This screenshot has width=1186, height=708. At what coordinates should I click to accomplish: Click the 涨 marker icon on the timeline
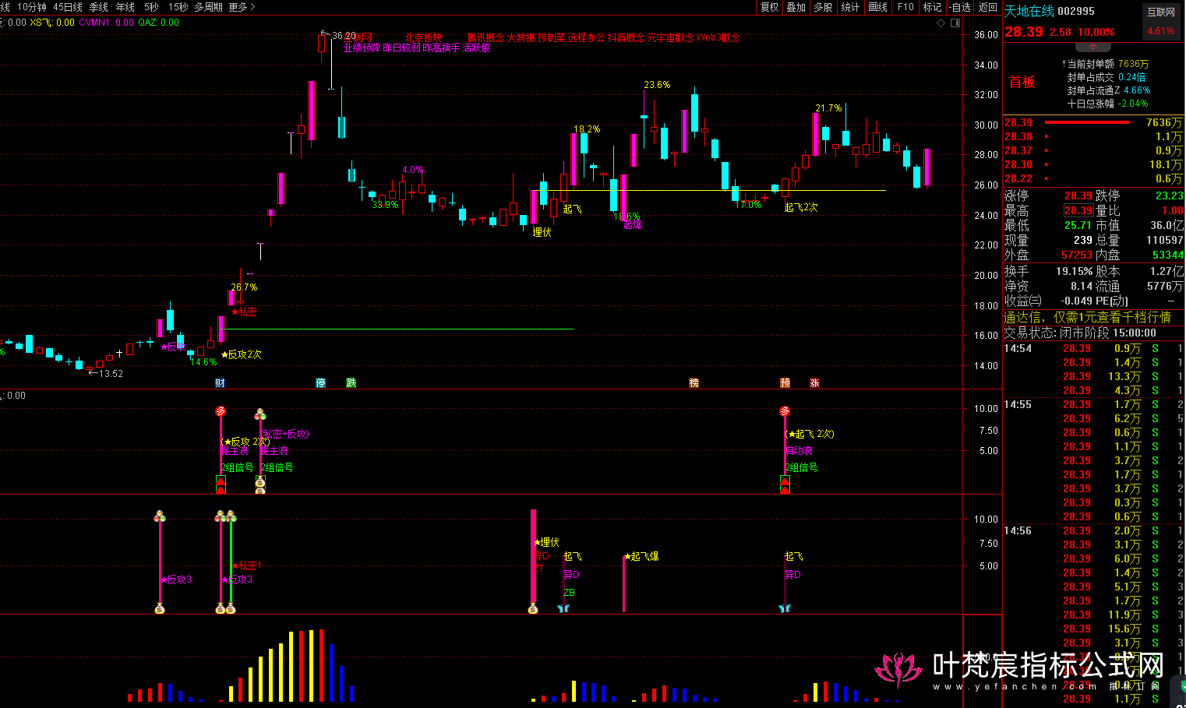click(x=814, y=382)
